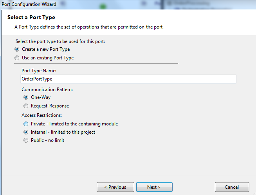Click the Port Type Name text field
The image size is (256, 195).
128,79
